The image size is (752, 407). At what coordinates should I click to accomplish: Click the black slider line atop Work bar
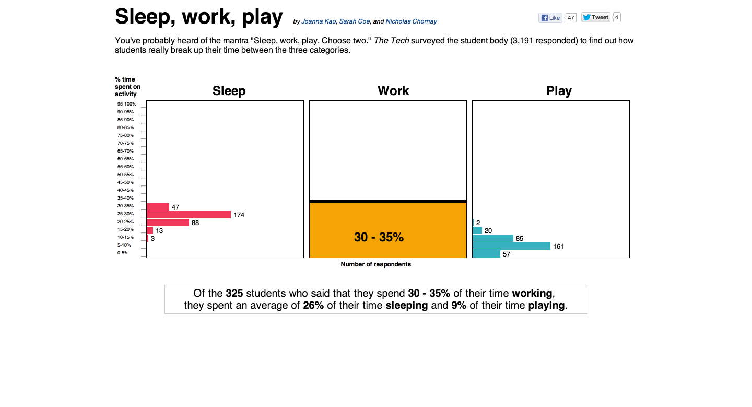coord(387,201)
